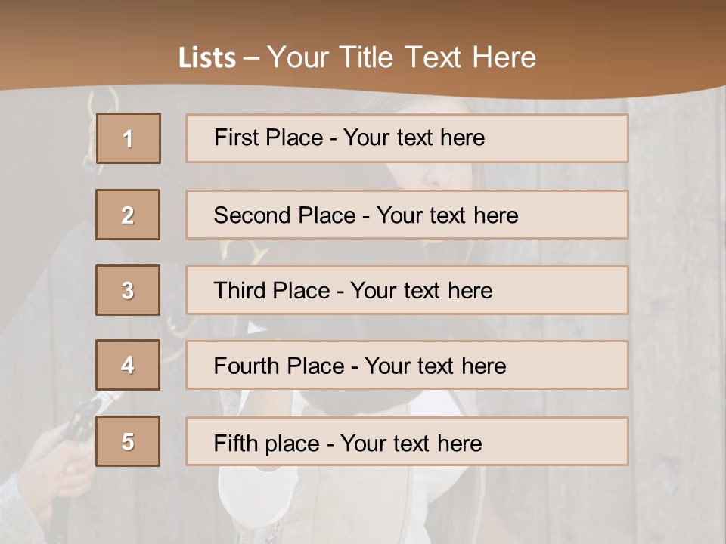
Task: Click the number 3 square
Action: point(128,290)
